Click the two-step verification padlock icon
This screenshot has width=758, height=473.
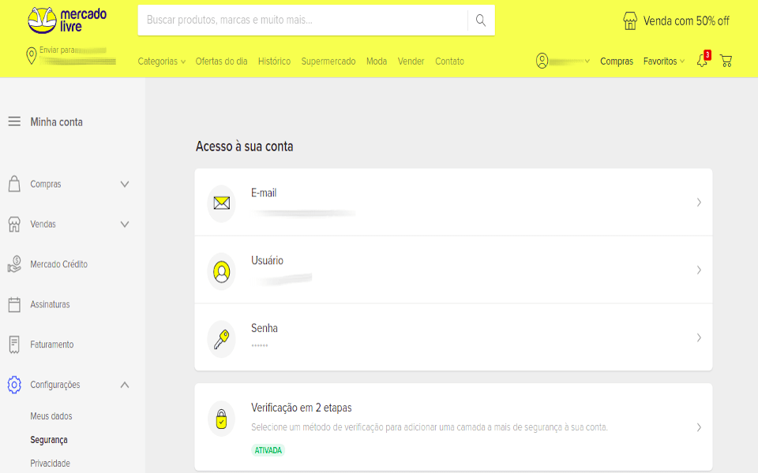point(221,419)
